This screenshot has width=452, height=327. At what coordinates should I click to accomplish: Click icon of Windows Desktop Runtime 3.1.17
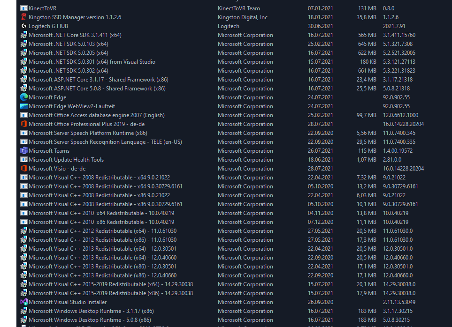[x=23, y=311]
